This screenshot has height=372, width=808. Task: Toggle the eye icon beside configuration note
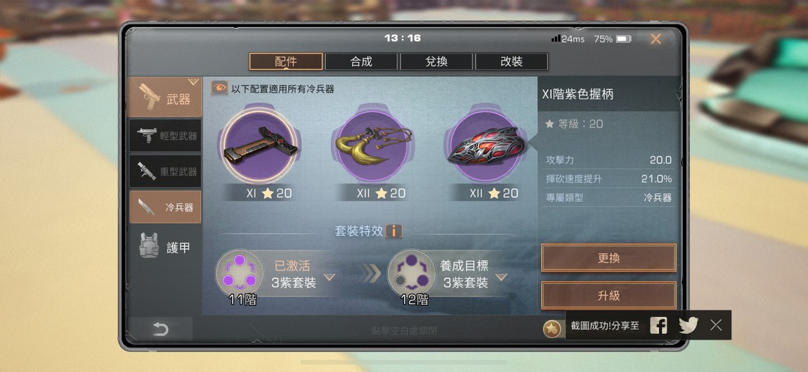(x=219, y=88)
